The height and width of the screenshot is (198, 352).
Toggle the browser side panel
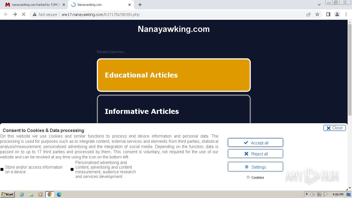pyautogui.click(x=328, y=15)
